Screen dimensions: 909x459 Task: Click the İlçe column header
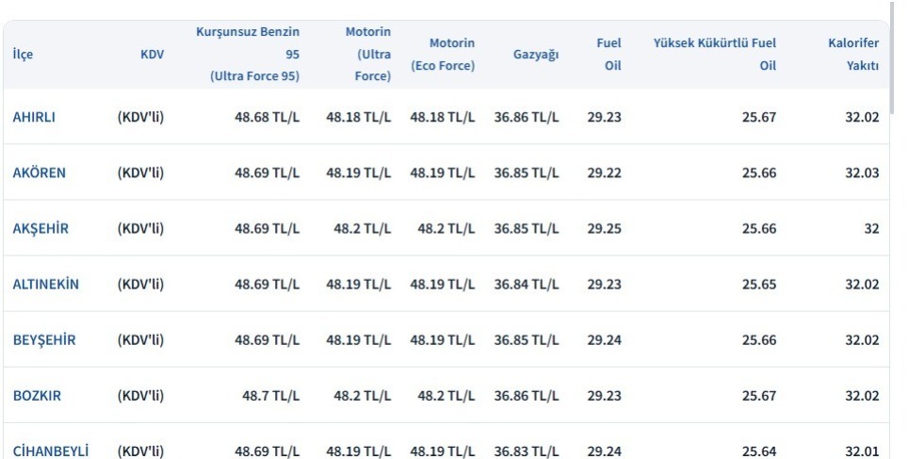[23, 54]
